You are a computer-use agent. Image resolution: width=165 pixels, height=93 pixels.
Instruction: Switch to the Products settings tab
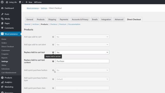pyautogui.click(x=41, y=19)
